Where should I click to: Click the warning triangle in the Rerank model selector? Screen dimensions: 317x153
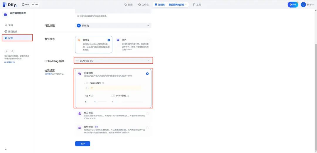coord(92,88)
